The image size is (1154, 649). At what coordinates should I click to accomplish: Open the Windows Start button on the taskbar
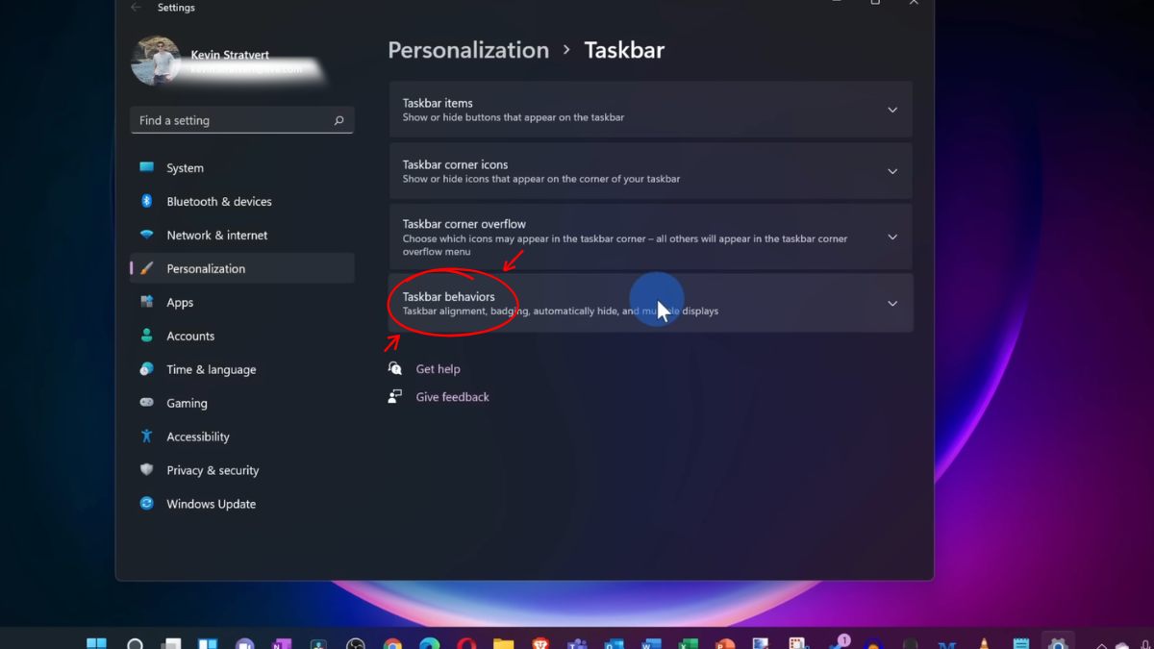[x=97, y=642]
